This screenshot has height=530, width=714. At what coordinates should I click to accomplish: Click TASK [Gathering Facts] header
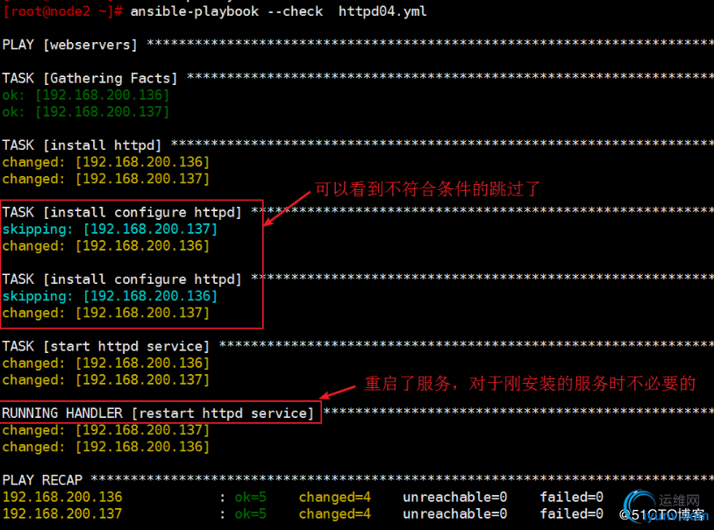point(89,78)
